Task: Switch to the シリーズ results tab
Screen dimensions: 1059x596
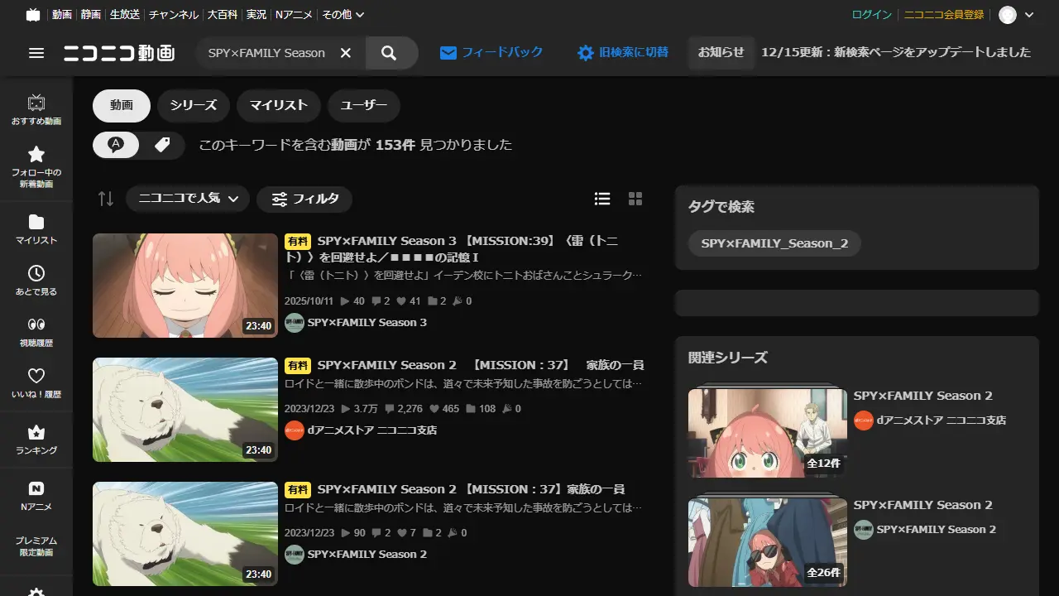Action: tap(193, 105)
